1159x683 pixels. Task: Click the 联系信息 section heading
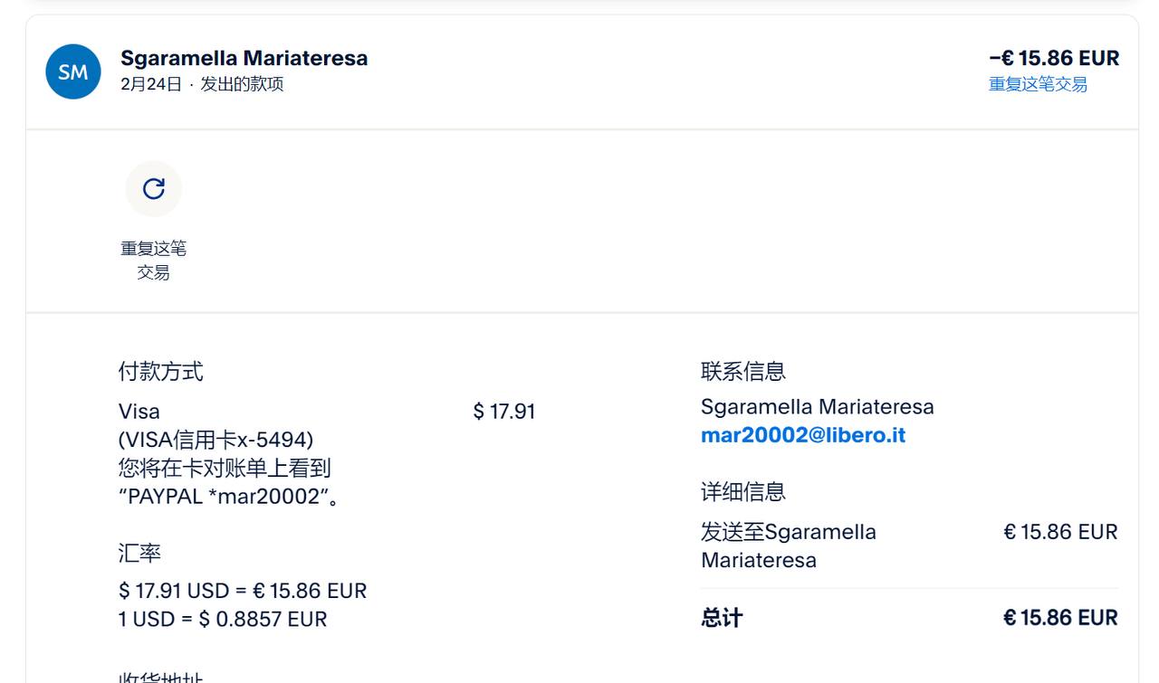click(x=742, y=371)
